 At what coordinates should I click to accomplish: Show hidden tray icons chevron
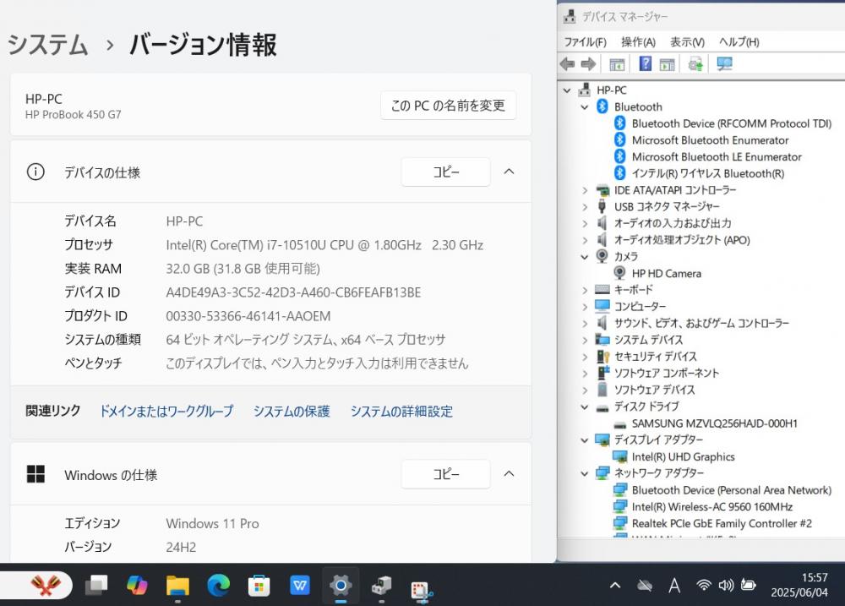(615, 585)
